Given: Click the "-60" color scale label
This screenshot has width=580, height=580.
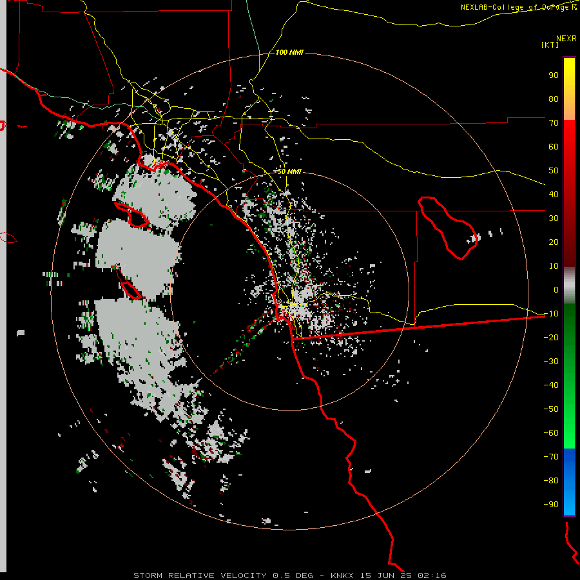Looking at the screenshot, I should coord(551,433).
